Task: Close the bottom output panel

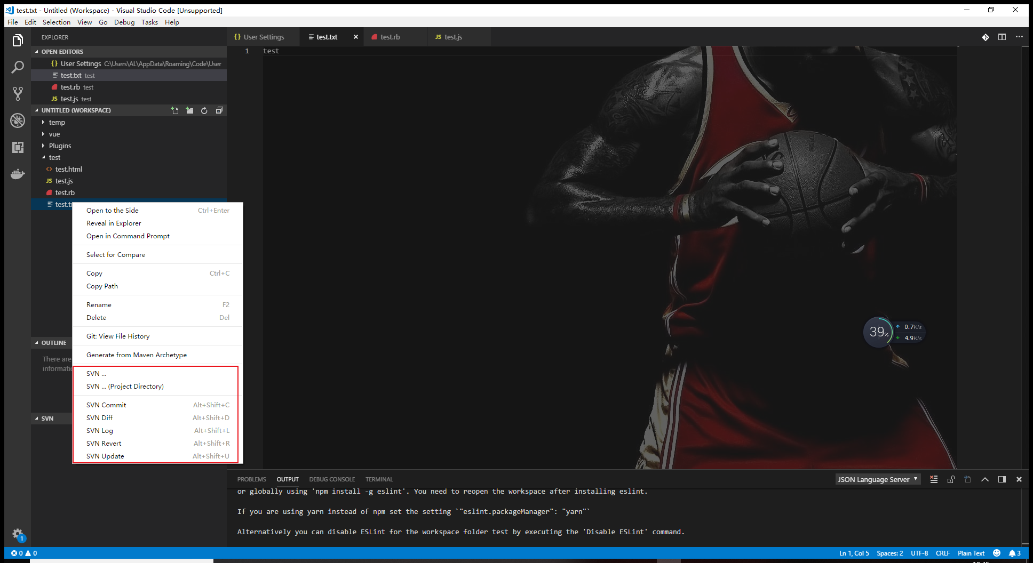Action: tap(1019, 479)
